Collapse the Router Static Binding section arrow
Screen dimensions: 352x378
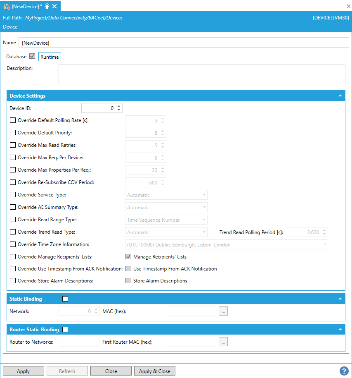340,330
